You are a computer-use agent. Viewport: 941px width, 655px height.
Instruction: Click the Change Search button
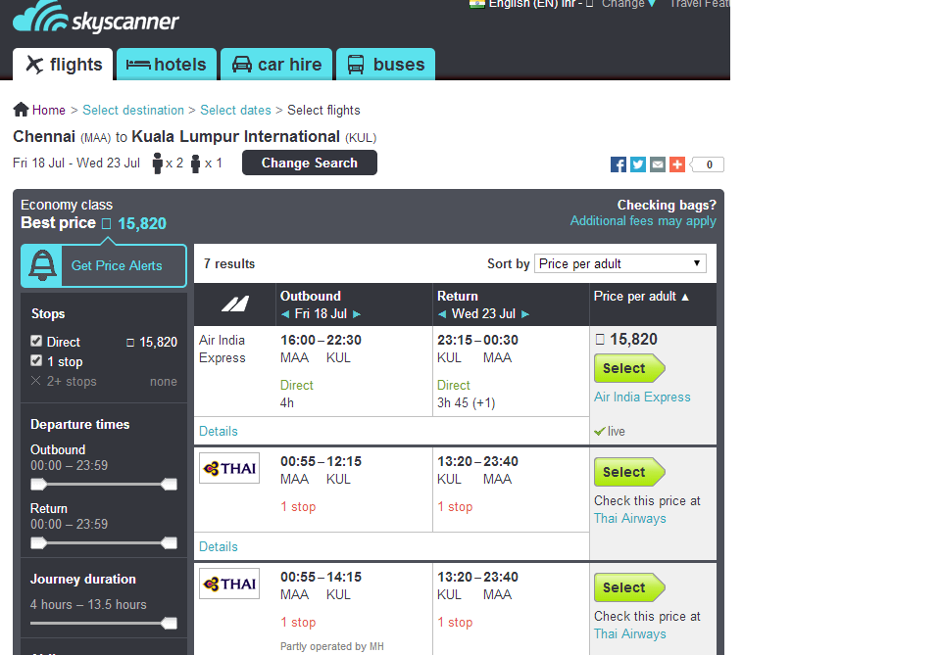point(309,163)
